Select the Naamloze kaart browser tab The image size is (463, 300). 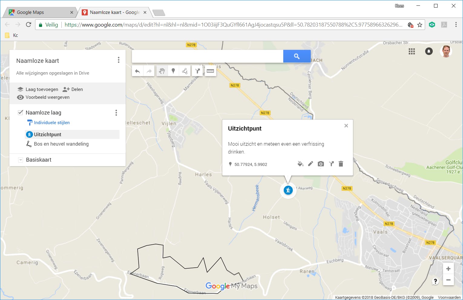pos(114,12)
